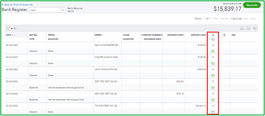Open the filter funnel icon

click(8, 28)
